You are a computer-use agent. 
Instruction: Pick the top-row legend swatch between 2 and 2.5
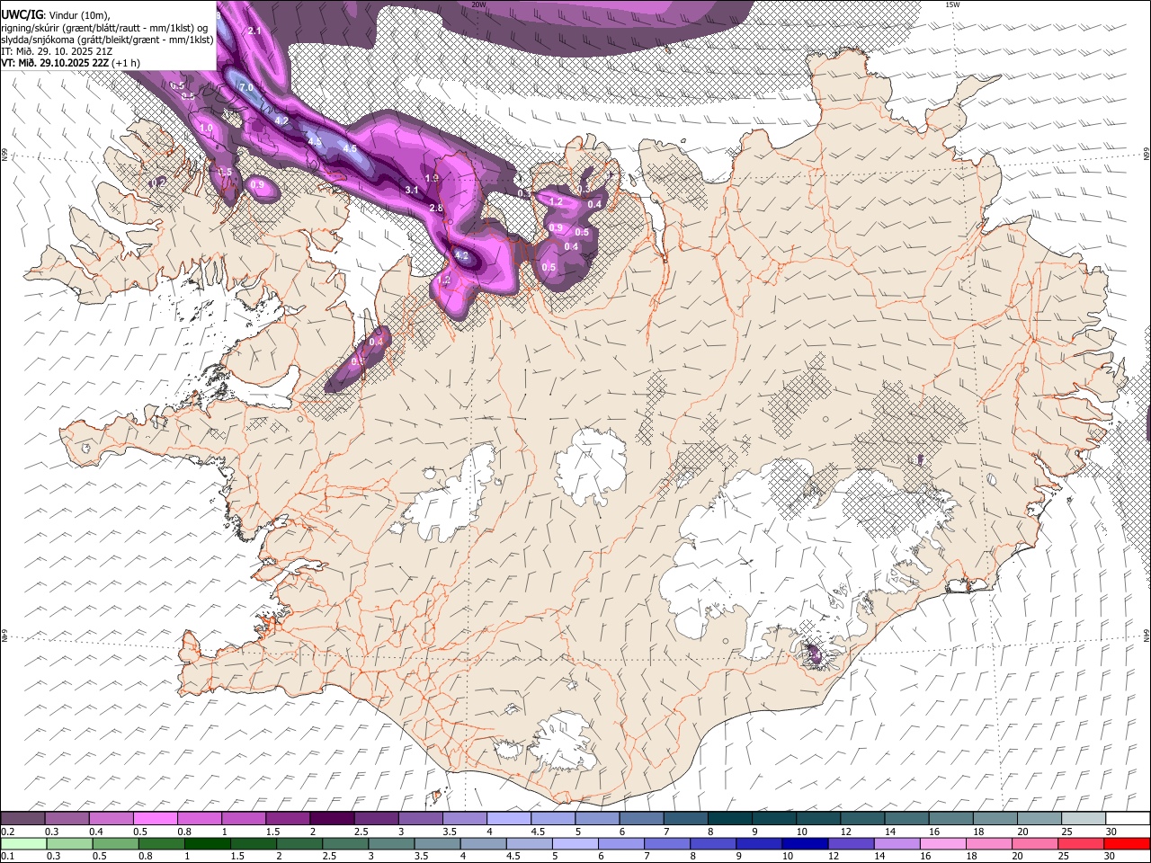tap(331, 819)
